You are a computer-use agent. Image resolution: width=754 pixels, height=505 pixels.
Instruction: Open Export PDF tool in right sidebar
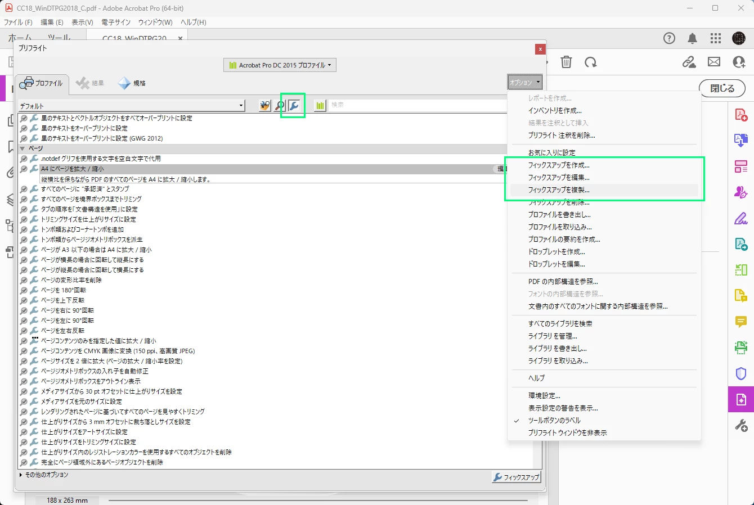[741, 244]
